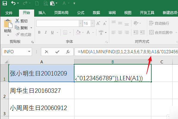Click the font size box showing 16
The height and width of the screenshot is (119, 178).
87,23
